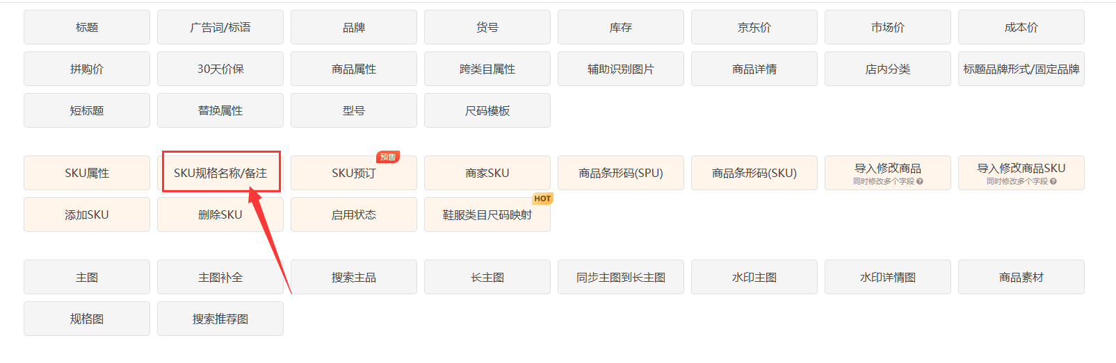The height and width of the screenshot is (363, 1116).
Task: Open 标题品牌形式/固定品牌 settings
Action: point(1021,69)
